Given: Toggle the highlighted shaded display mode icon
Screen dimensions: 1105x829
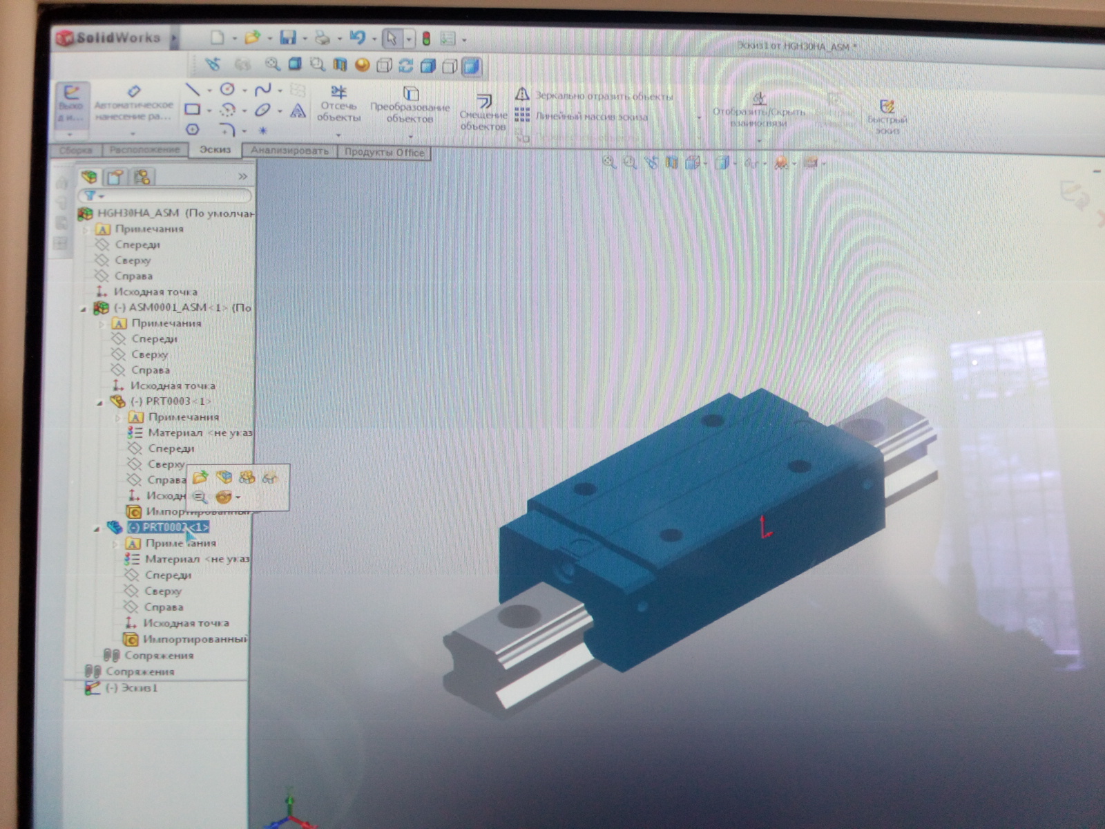Looking at the screenshot, I should click(x=471, y=66).
